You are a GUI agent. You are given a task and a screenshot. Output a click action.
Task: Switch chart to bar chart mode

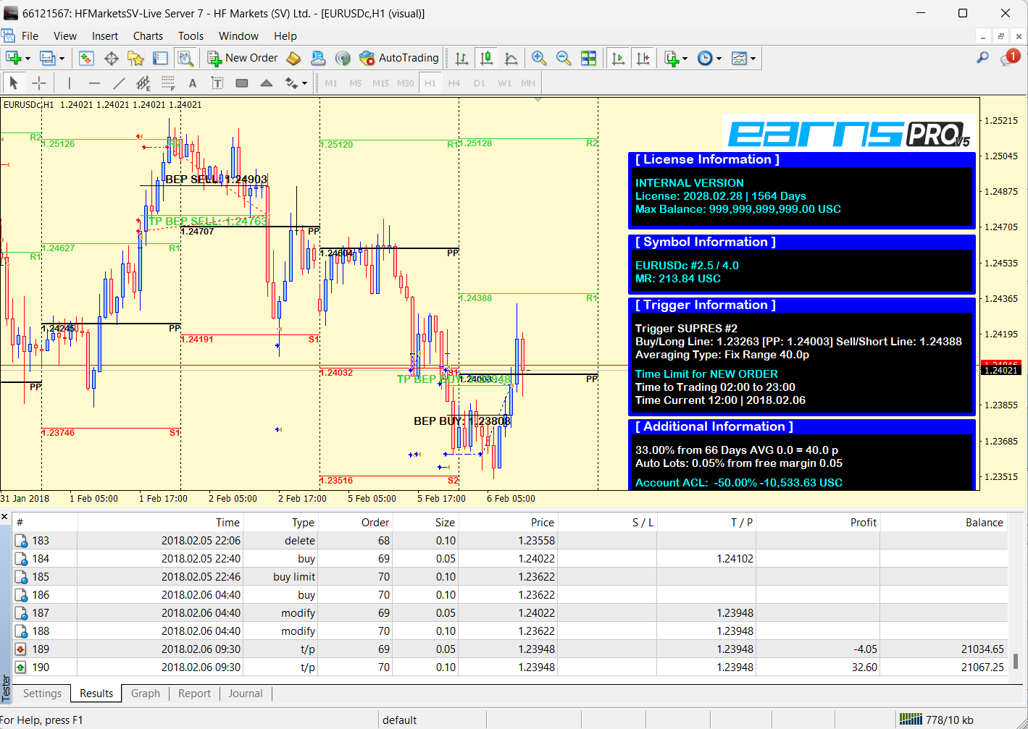pos(461,58)
